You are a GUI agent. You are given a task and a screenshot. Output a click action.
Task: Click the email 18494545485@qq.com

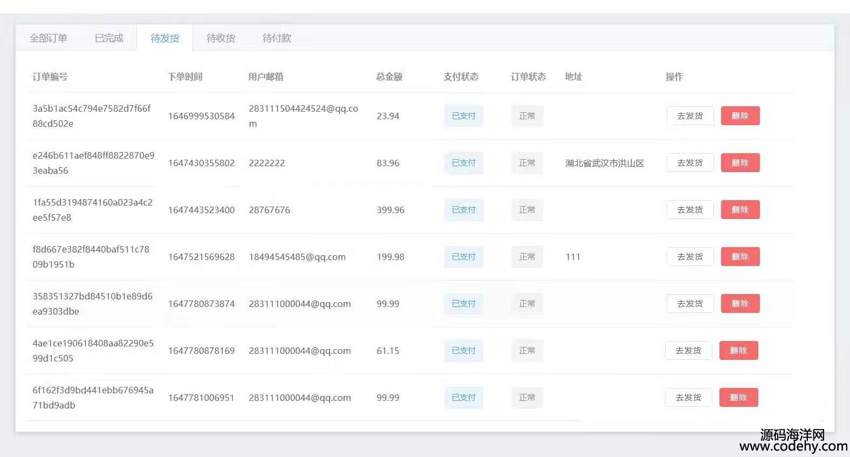(297, 257)
